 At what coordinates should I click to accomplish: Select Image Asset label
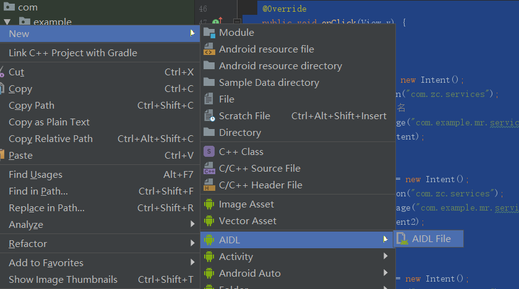(247, 204)
